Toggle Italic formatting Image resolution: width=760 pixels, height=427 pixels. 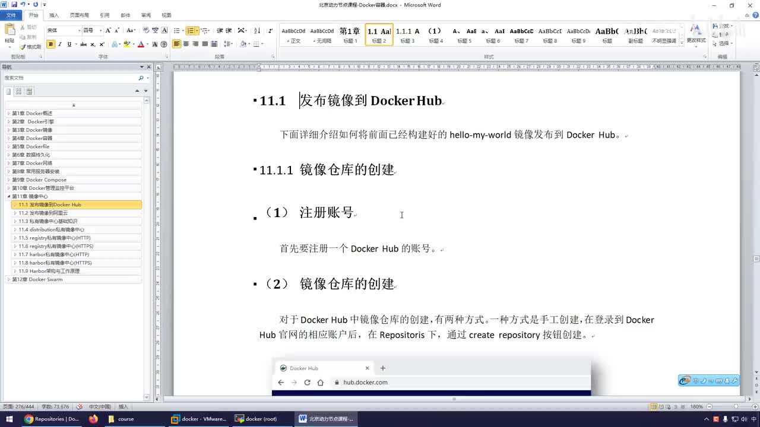pyautogui.click(x=60, y=44)
